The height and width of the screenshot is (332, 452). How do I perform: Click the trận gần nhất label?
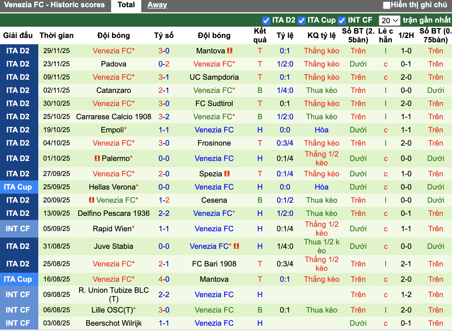(x=427, y=20)
